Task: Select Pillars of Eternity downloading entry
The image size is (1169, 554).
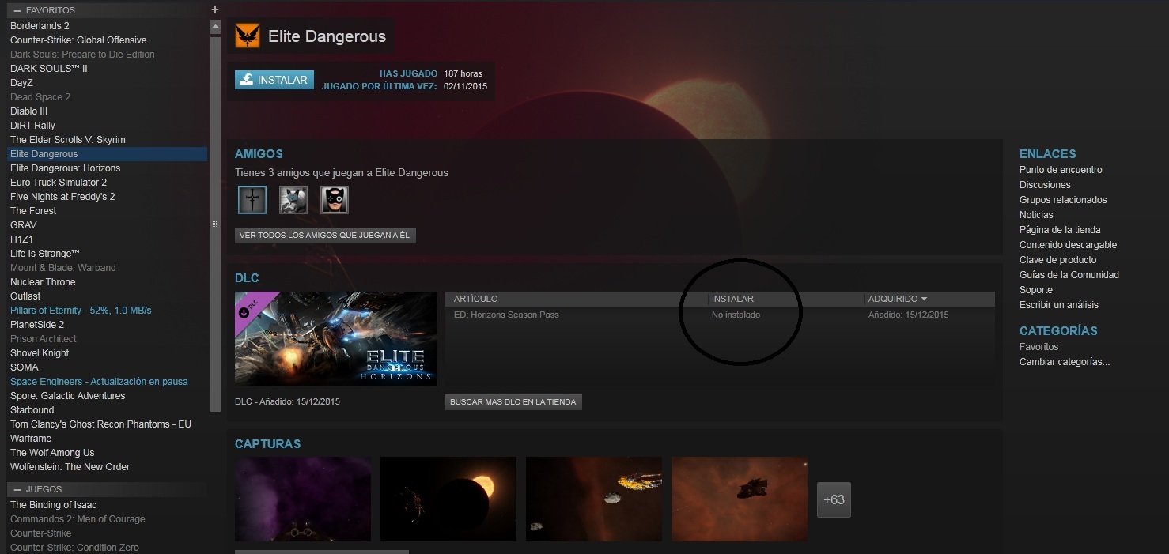Action: point(81,311)
